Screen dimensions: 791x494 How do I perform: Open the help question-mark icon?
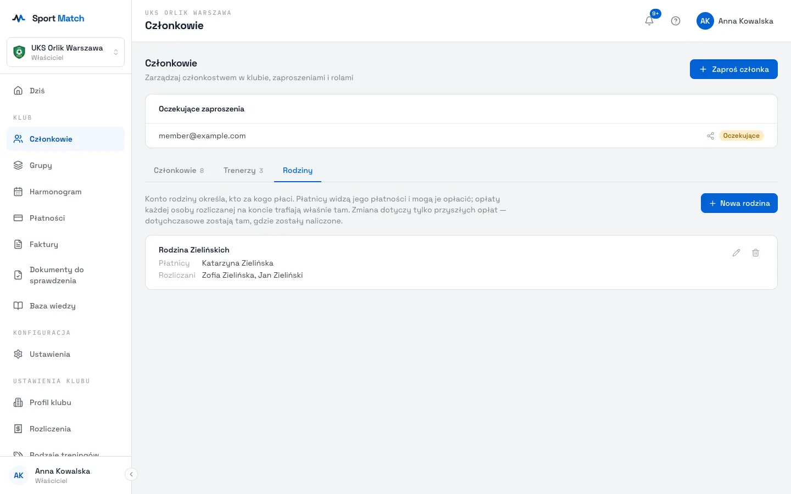pos(676,21)
